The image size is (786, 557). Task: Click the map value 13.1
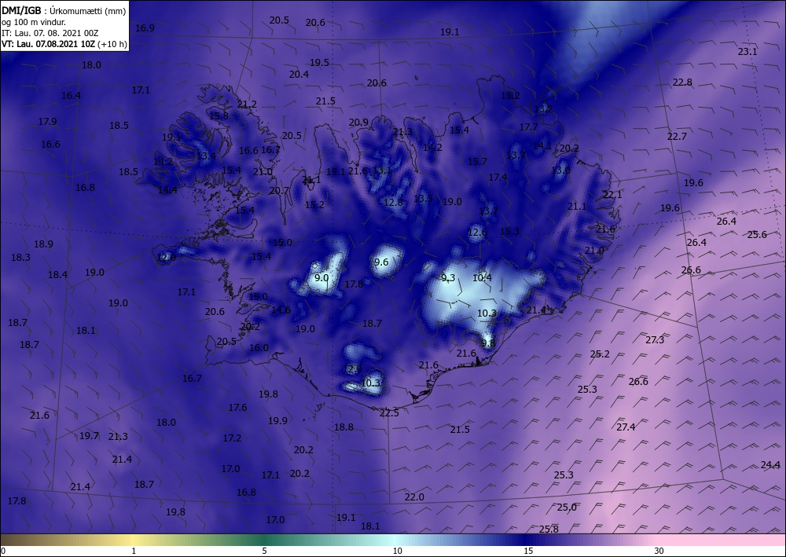(x=382, y=170)
